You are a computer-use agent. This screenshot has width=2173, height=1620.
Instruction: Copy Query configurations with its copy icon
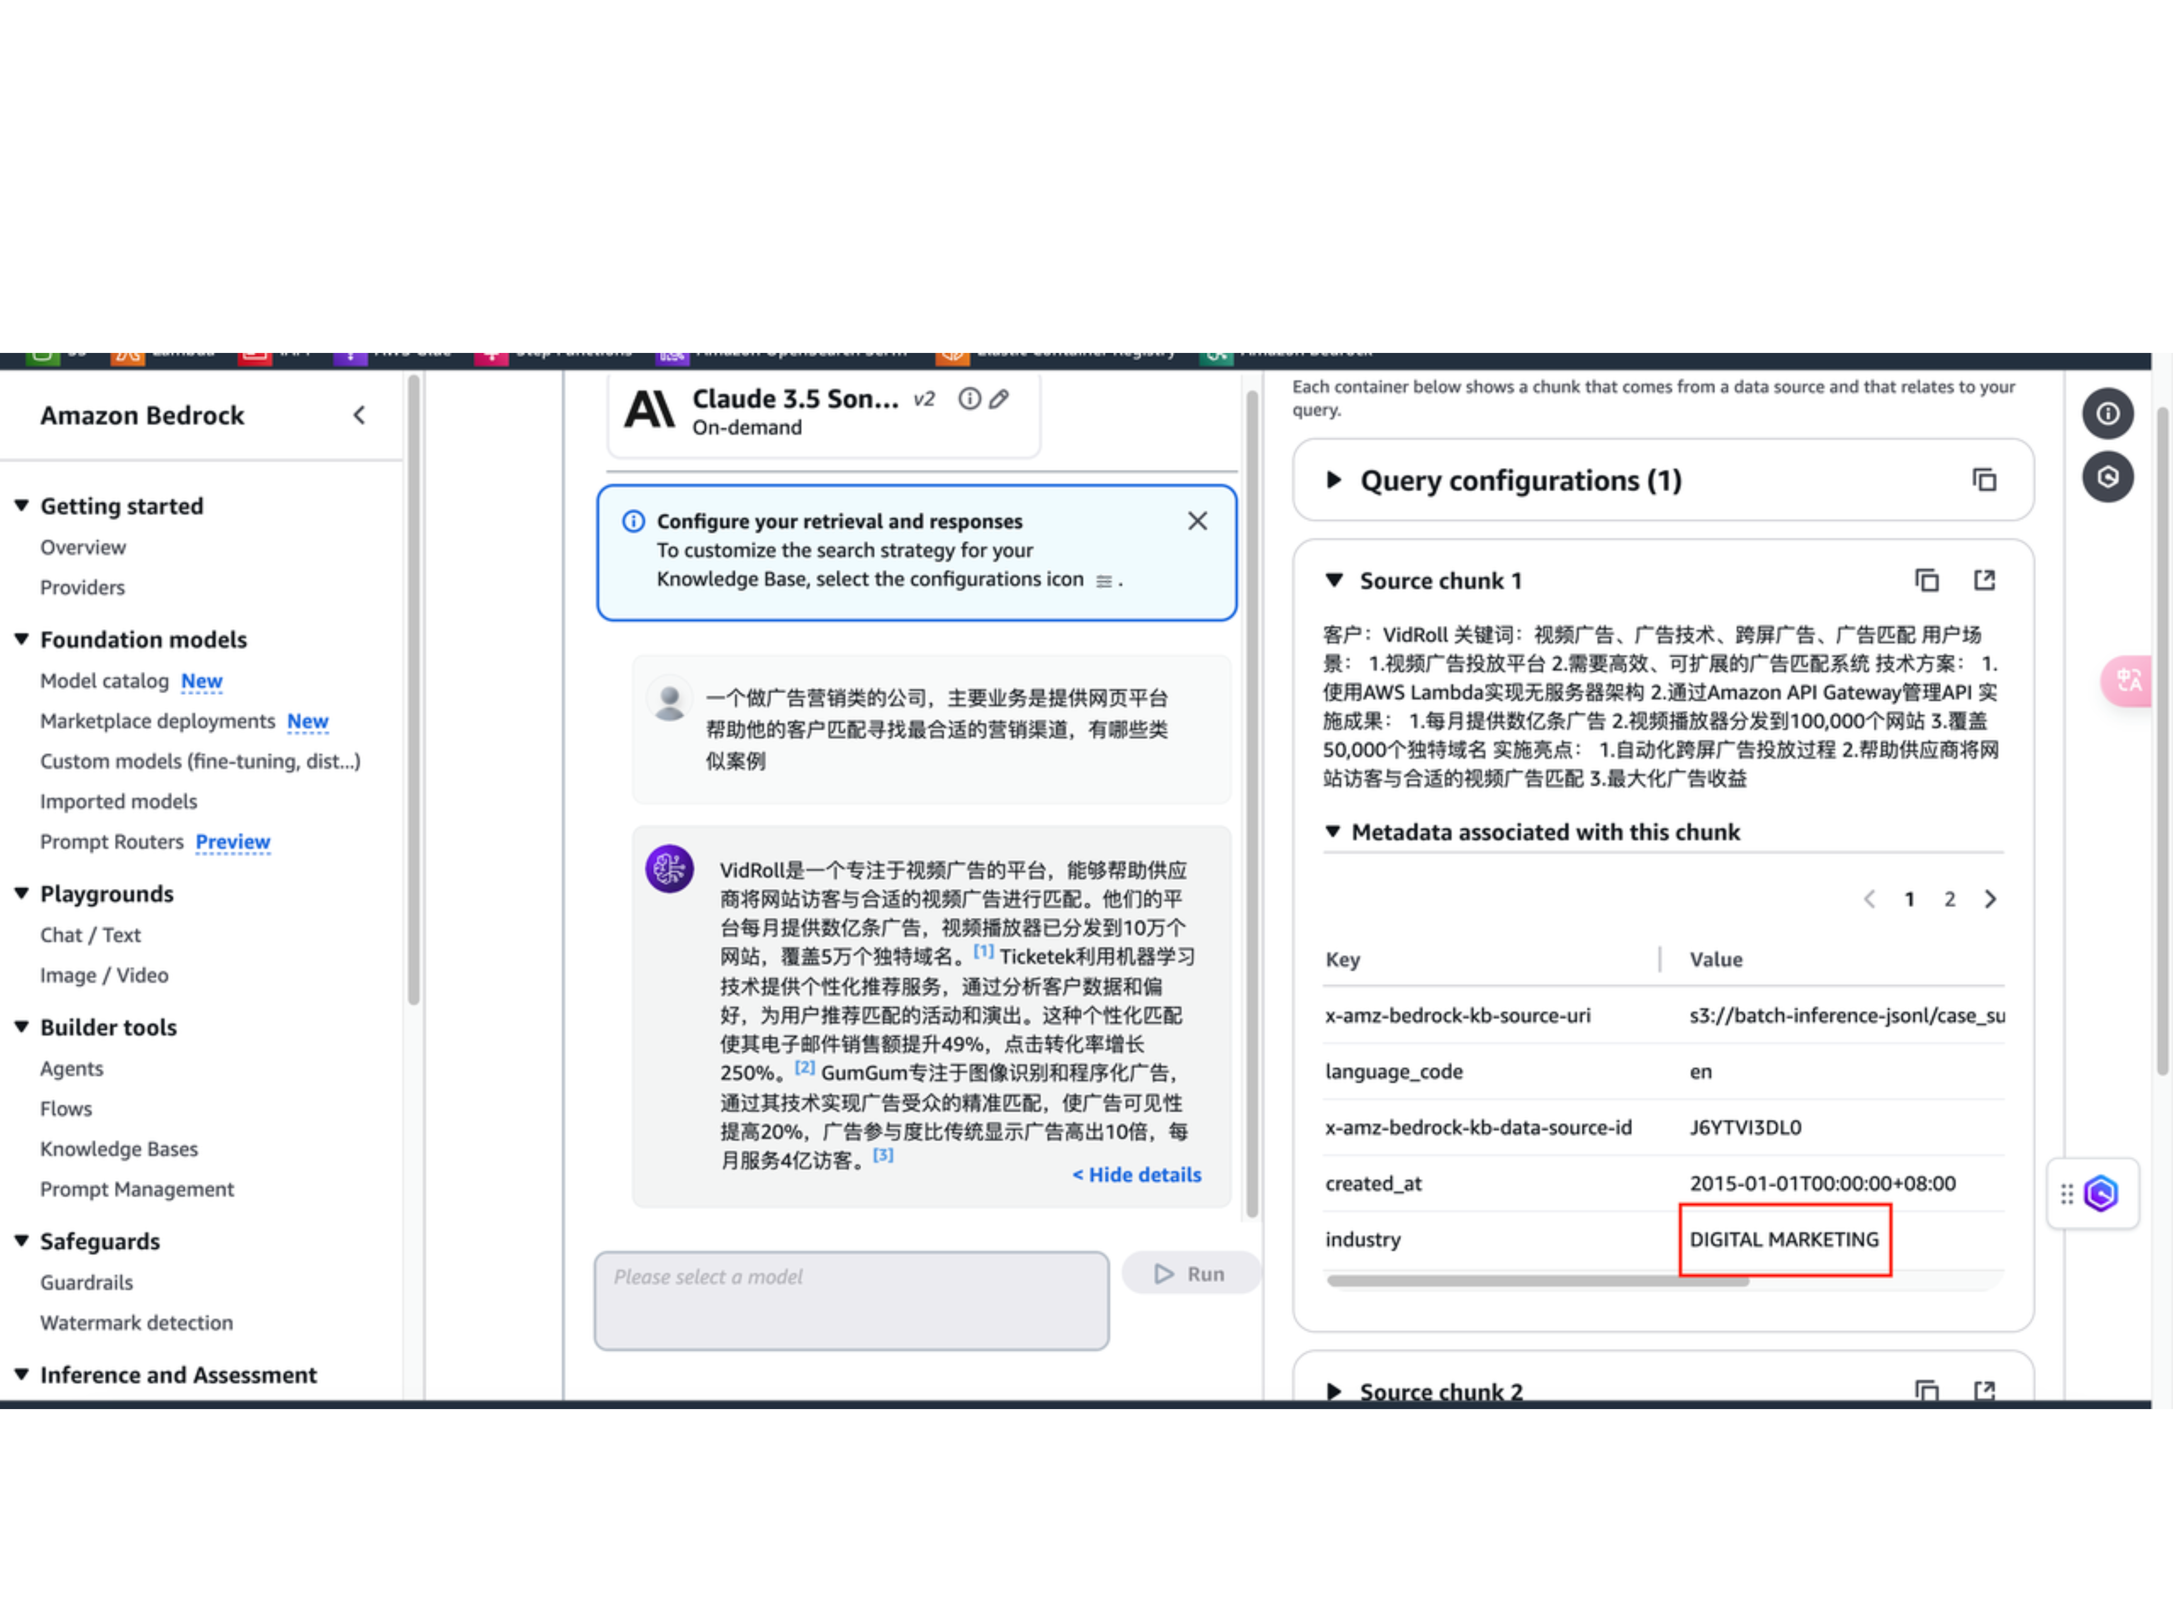(x=1984, y=481)
